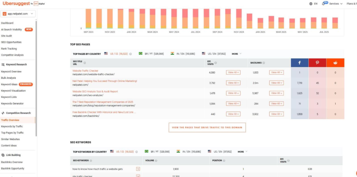
Task: Expand MORE in Top Keywords by Country
Action: [x=243, y=151]
